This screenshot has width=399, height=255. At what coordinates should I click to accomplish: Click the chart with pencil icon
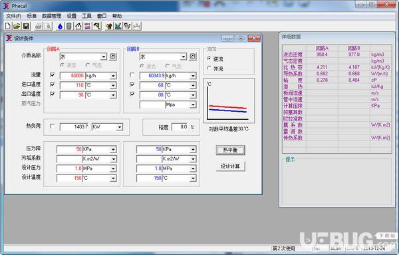[x=118, y=26]
